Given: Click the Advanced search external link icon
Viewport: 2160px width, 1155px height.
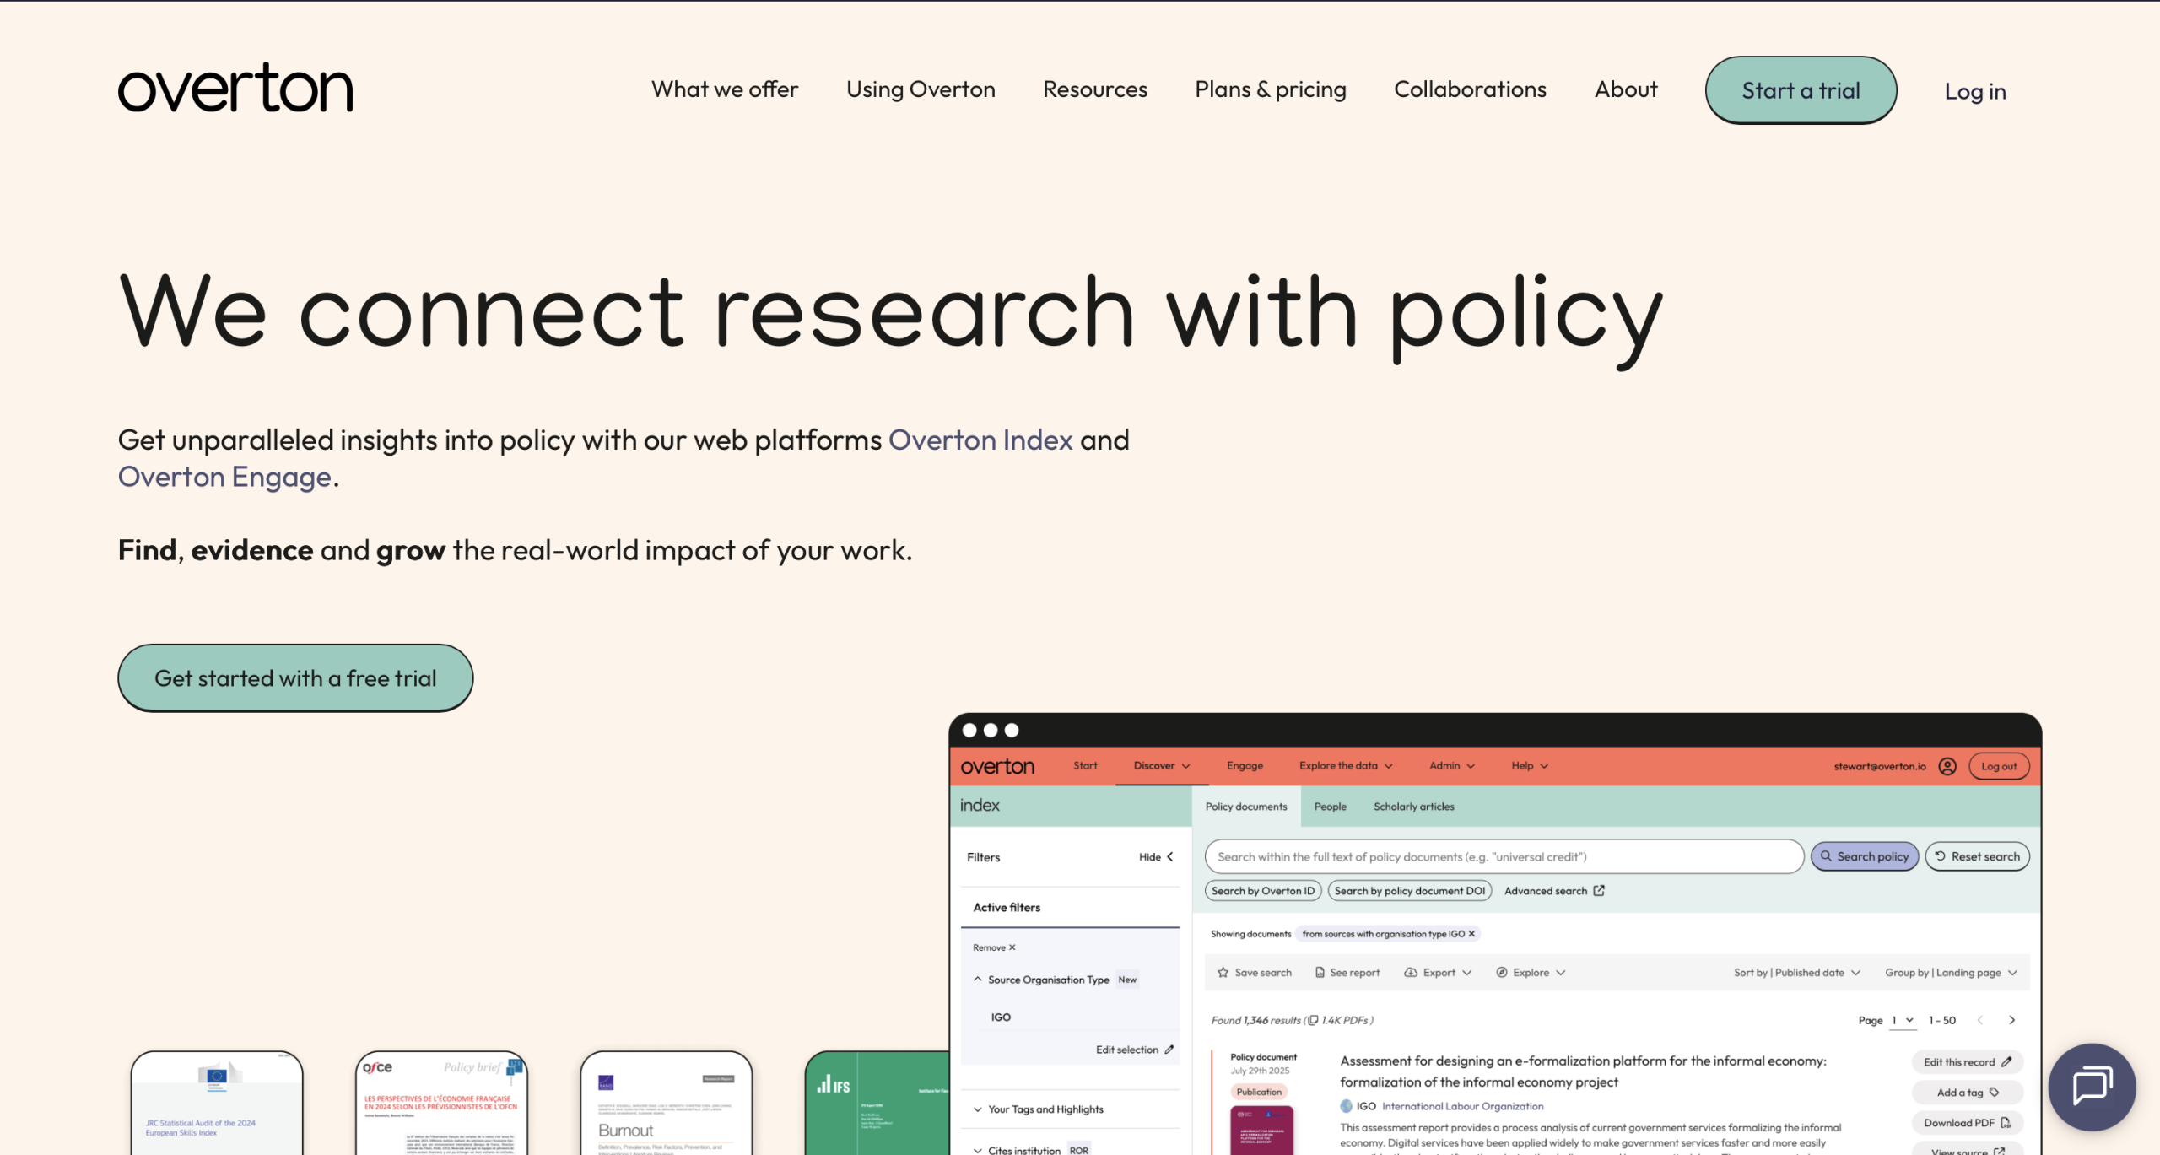Looking at the screenshot, I should [1599, 891].
